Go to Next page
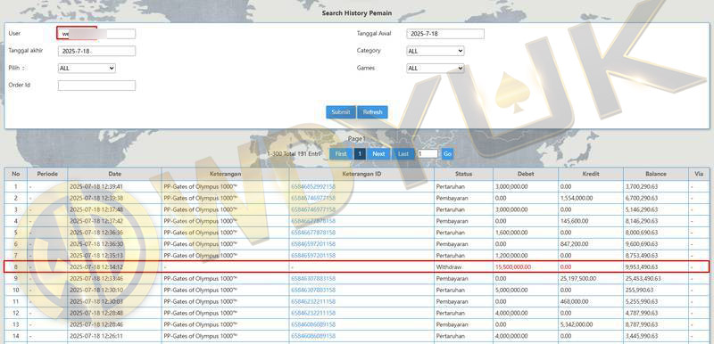The height and width of the screenshot is (344, 714). tap(378, 154)
